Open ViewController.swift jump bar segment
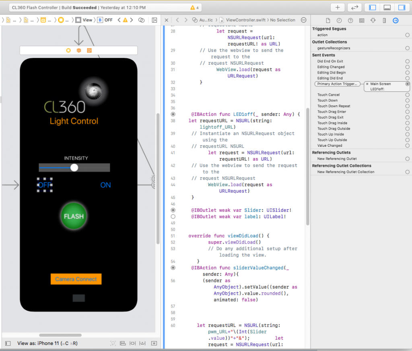412x351 pixels. tap(243, 20)
